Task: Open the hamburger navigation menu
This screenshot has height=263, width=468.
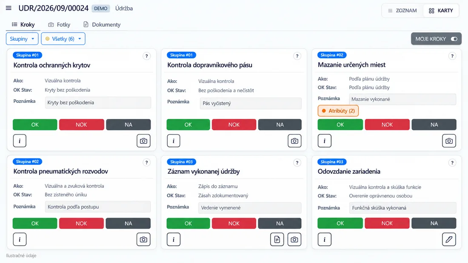Action: coord(9,8)
